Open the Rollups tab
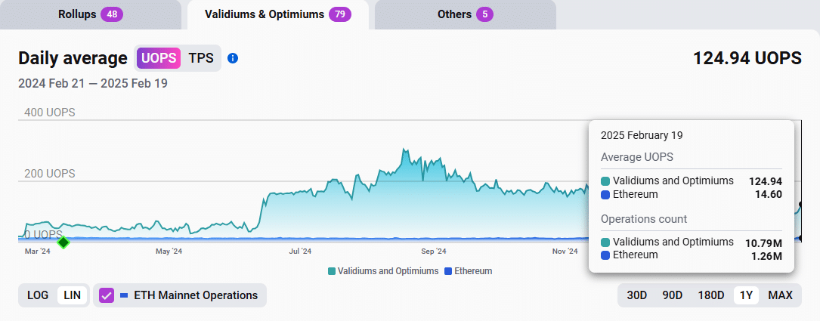The image size is (820, 321). click(91, 14)
